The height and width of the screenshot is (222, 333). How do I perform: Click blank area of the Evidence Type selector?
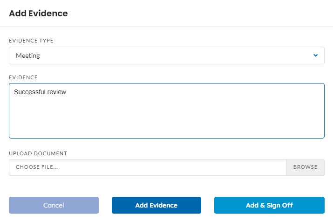tap(170, 55)
